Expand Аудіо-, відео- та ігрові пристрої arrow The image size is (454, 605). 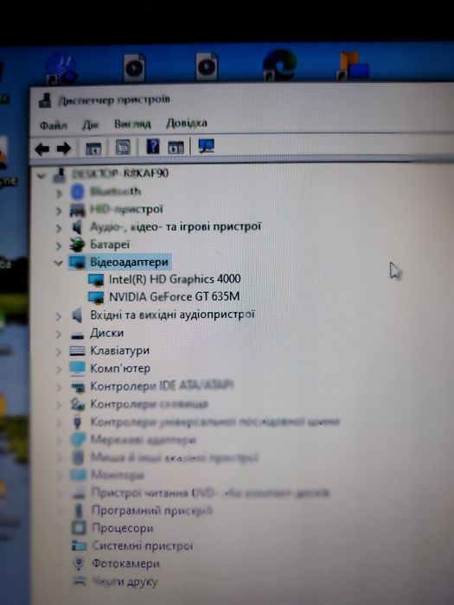coord(59,228)
